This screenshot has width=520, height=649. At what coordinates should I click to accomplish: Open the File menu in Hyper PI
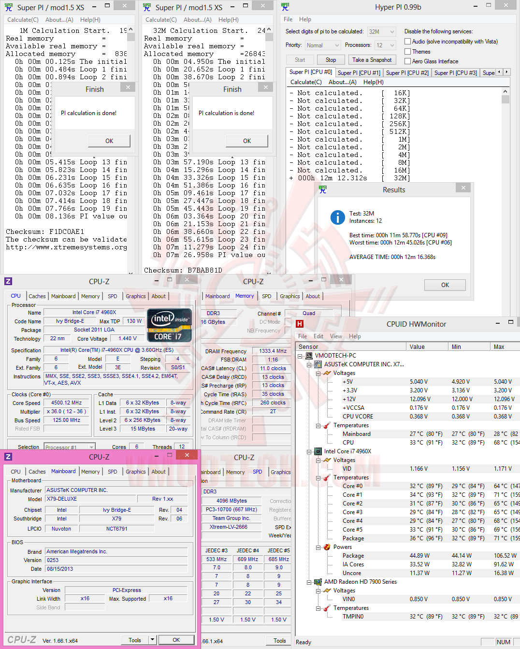pos(288,19)
